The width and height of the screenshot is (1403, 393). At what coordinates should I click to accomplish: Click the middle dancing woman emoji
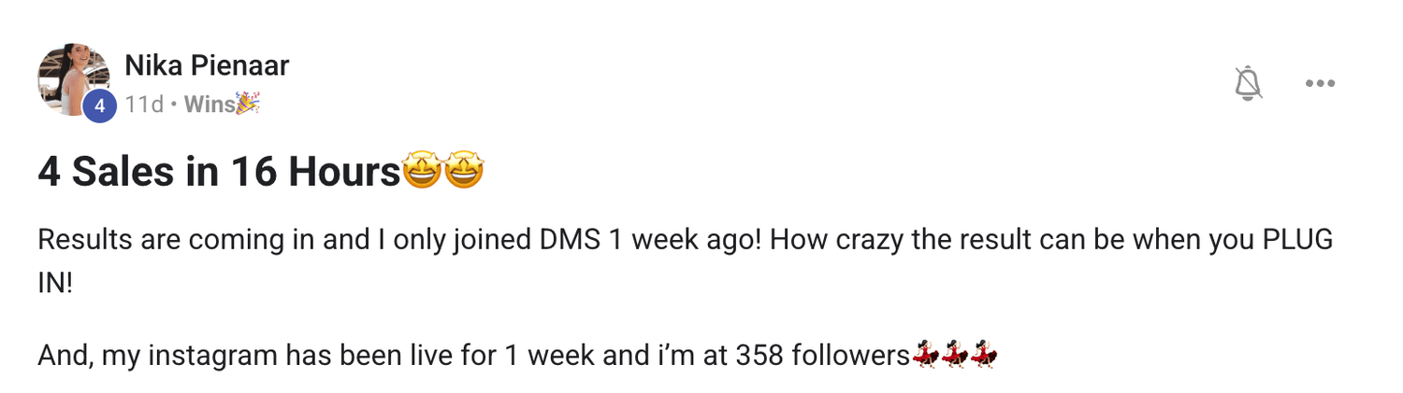click(954, 356)
